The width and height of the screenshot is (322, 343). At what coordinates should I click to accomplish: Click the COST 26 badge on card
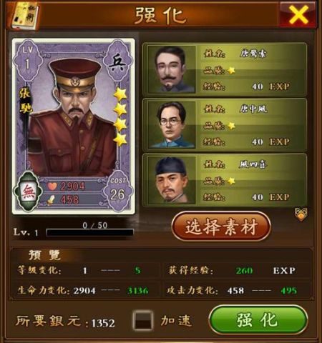click(117, 191)
